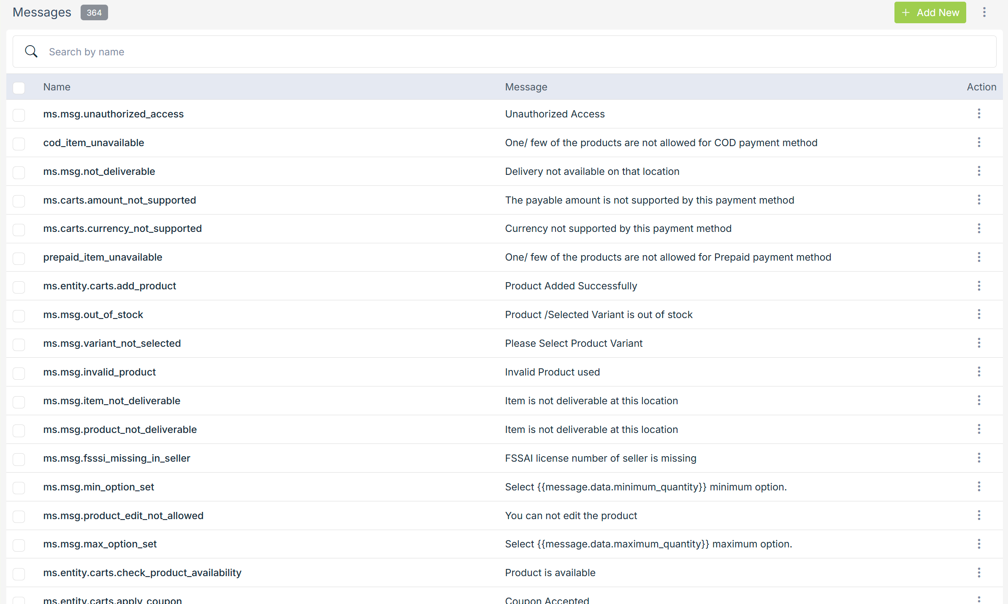Select checkbox for ms.msg.variant_not_selected

tap(19, 344)
